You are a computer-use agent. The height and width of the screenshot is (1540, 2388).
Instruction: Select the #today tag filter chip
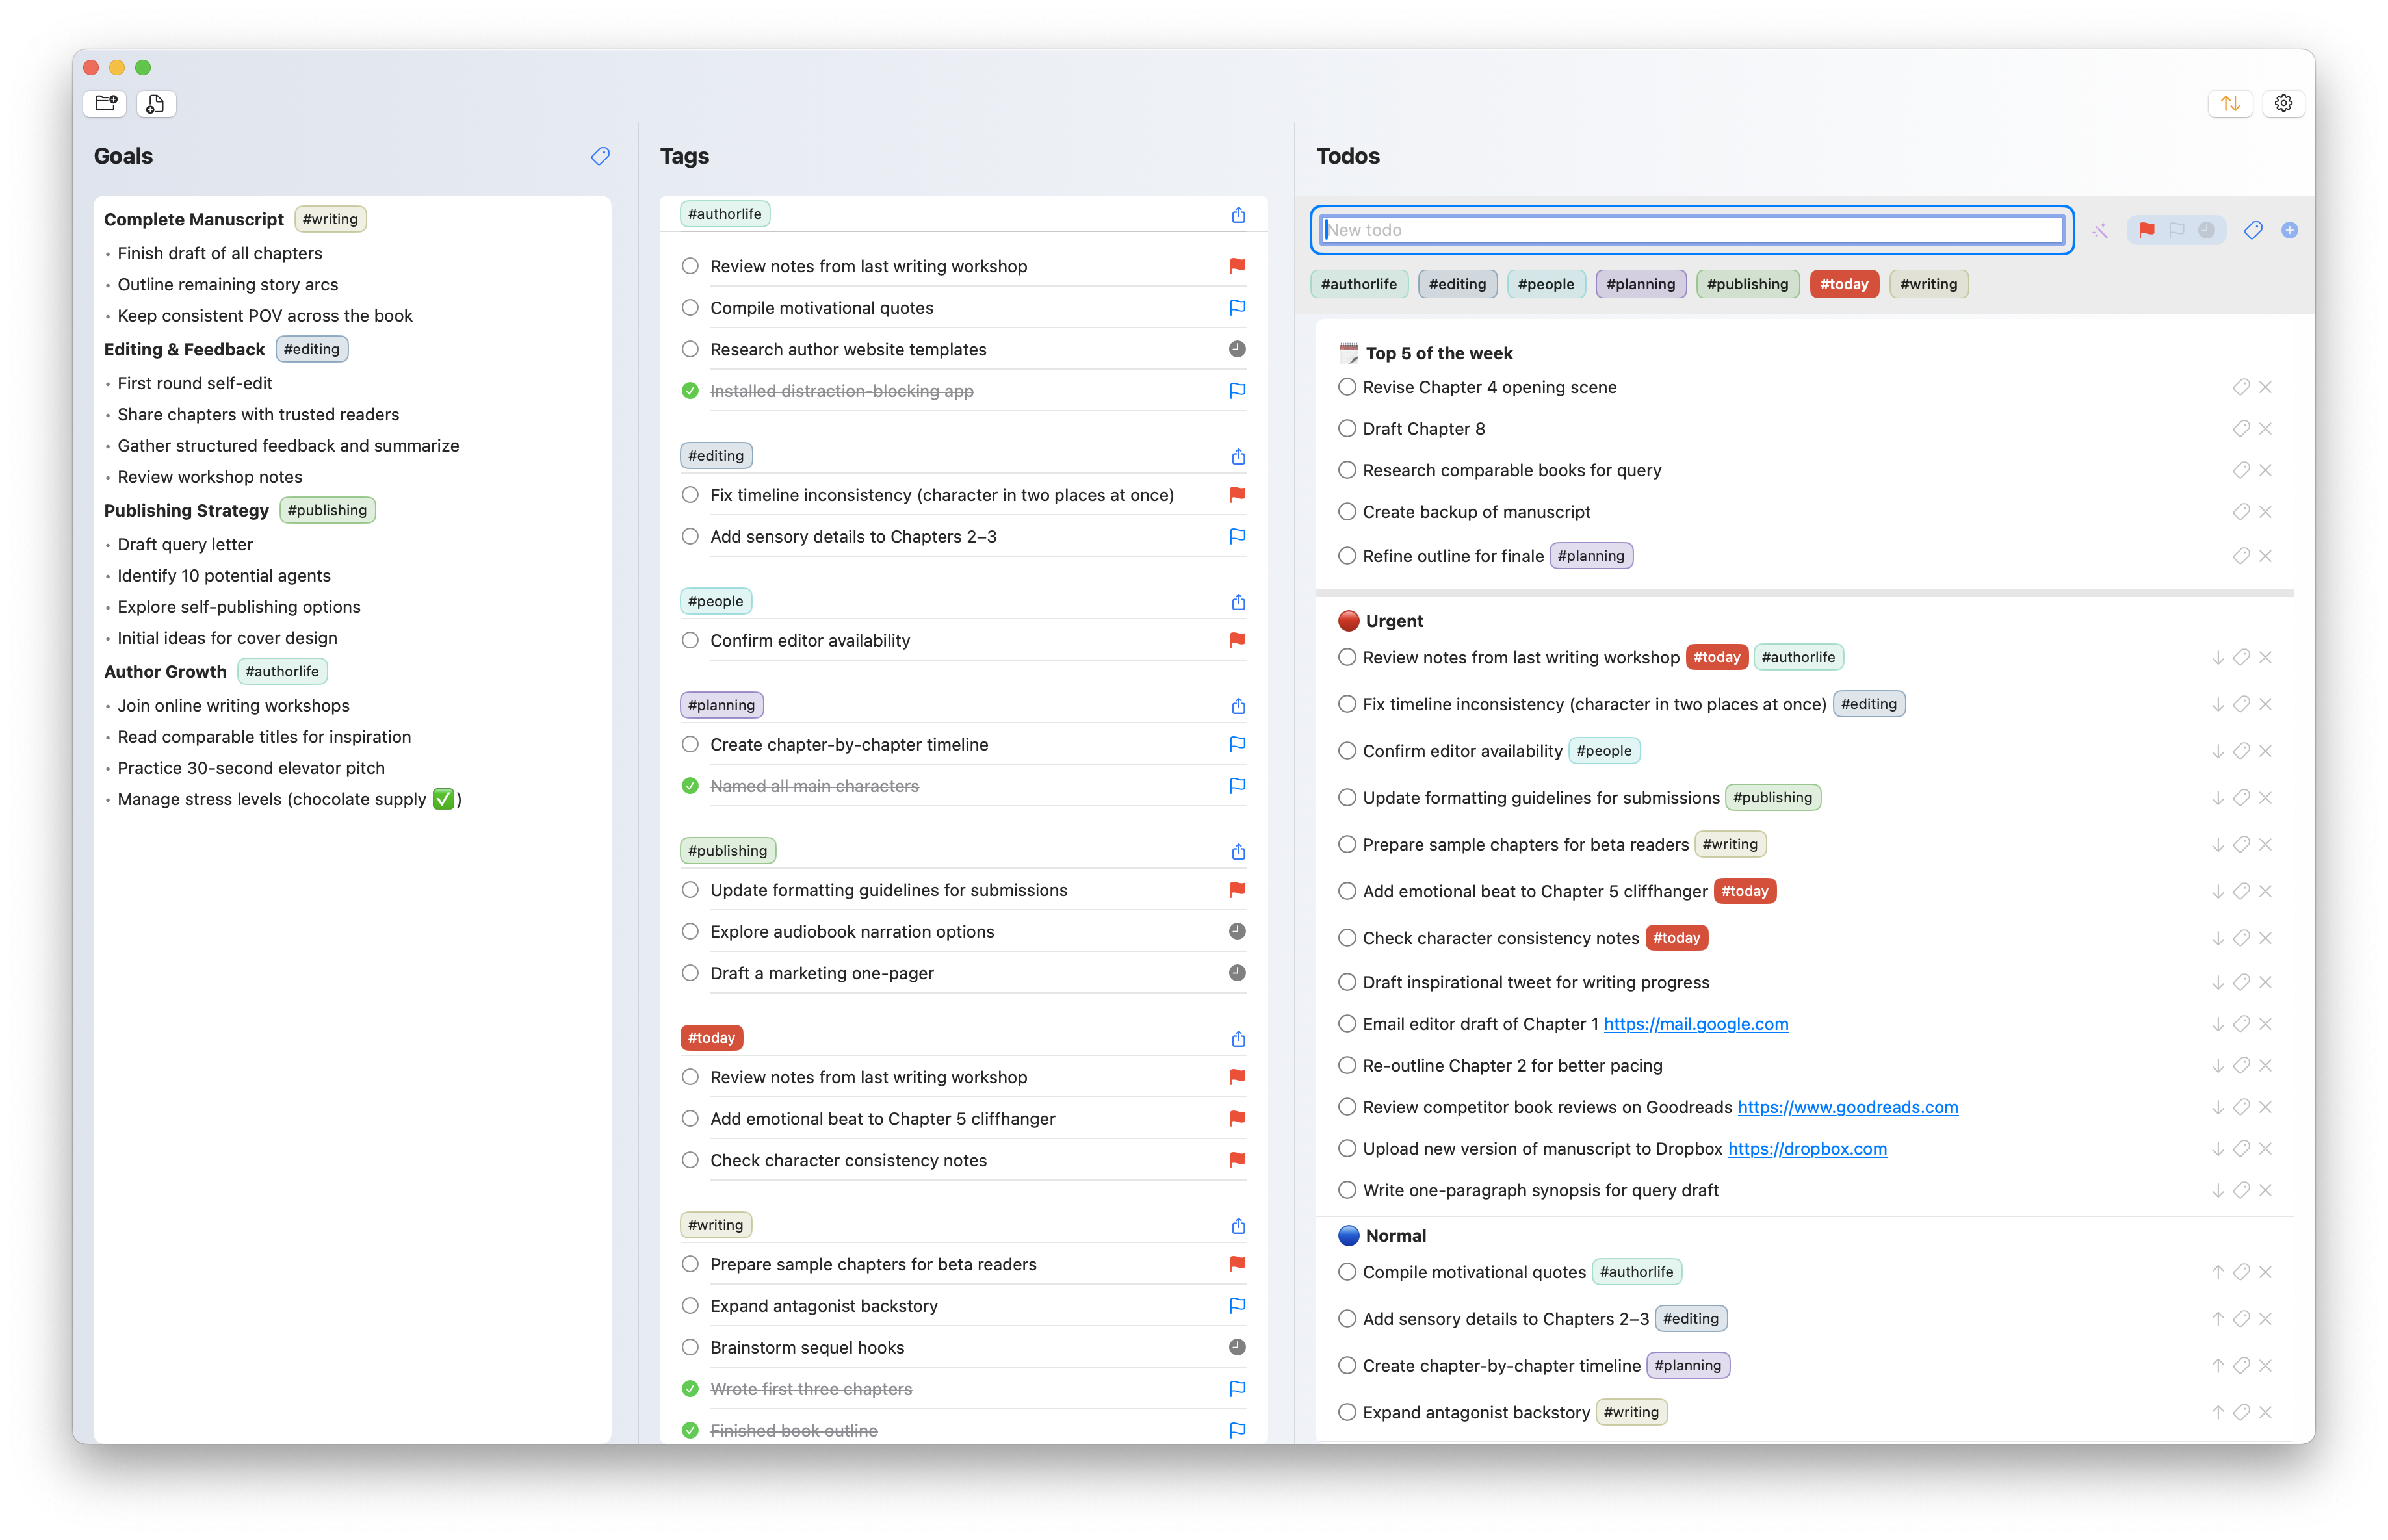point(1843,284)
